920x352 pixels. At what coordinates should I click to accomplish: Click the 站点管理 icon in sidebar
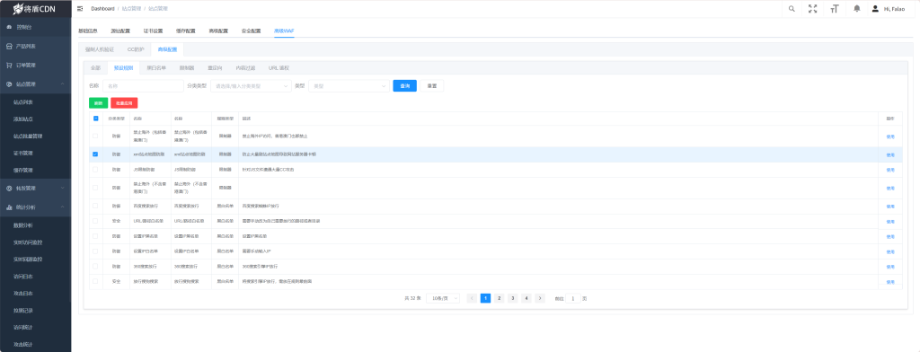click(x=9, y=84)
